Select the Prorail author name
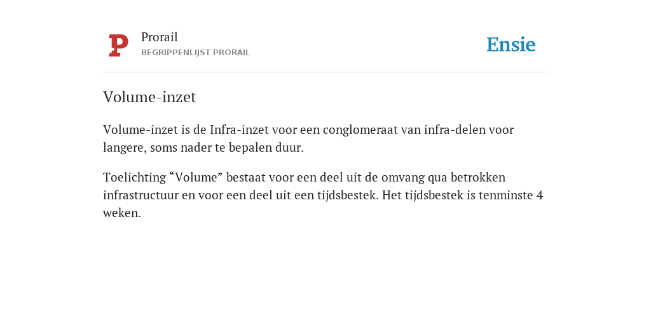Screen dimensions: 651x325 click(160, 37)
